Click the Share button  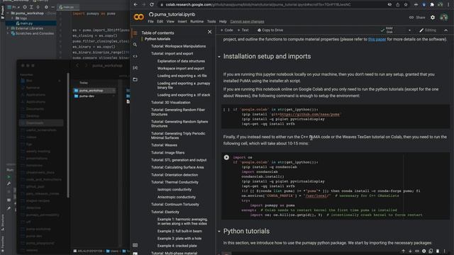click(x=417, y=17)
